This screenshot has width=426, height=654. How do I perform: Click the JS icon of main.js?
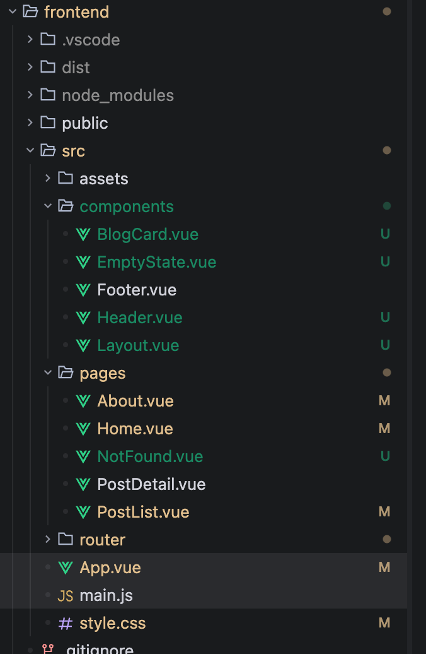click(66, 596)
